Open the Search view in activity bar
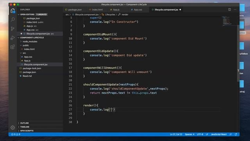The height and width of the screenshot is (141, 250). click(x=12, y=20)
